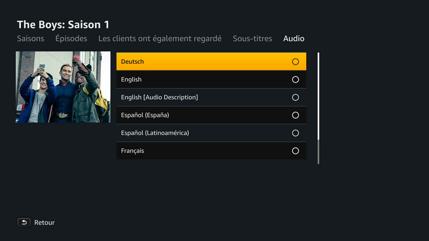The width and height of the screenshot is (429, 241).
Task: Go to the Sous-titres tab
Action: 252,39
